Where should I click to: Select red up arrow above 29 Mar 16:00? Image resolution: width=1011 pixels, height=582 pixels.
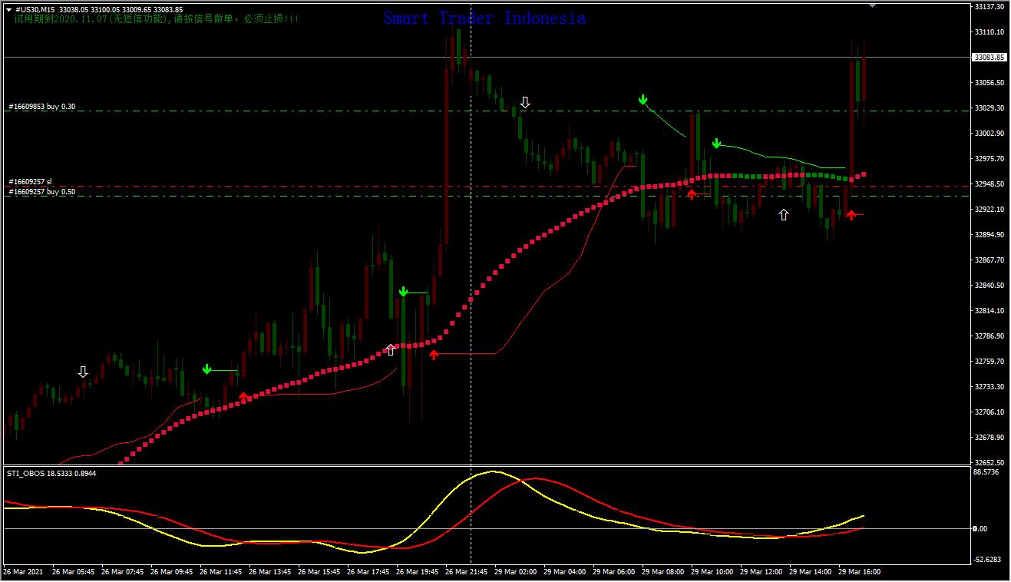pos(851,214)
